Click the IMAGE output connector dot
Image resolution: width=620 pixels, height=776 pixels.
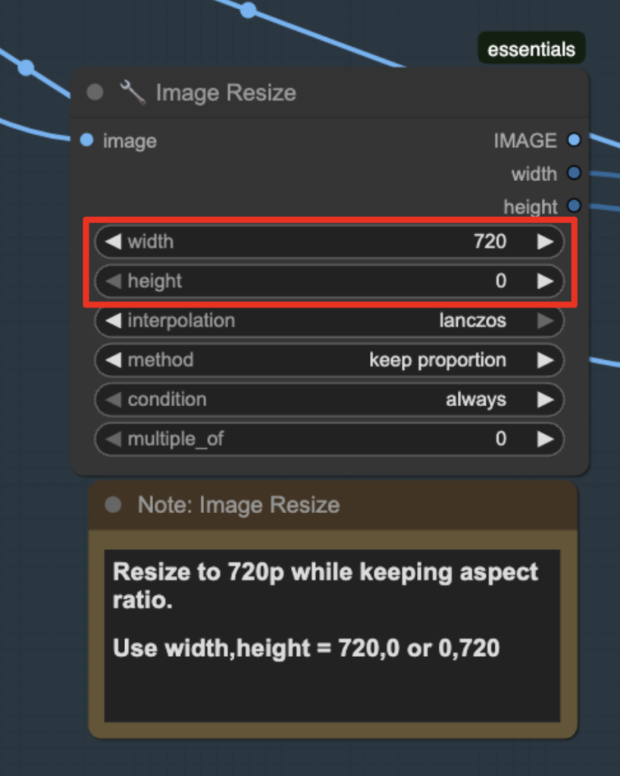click(x=574, y=140)
